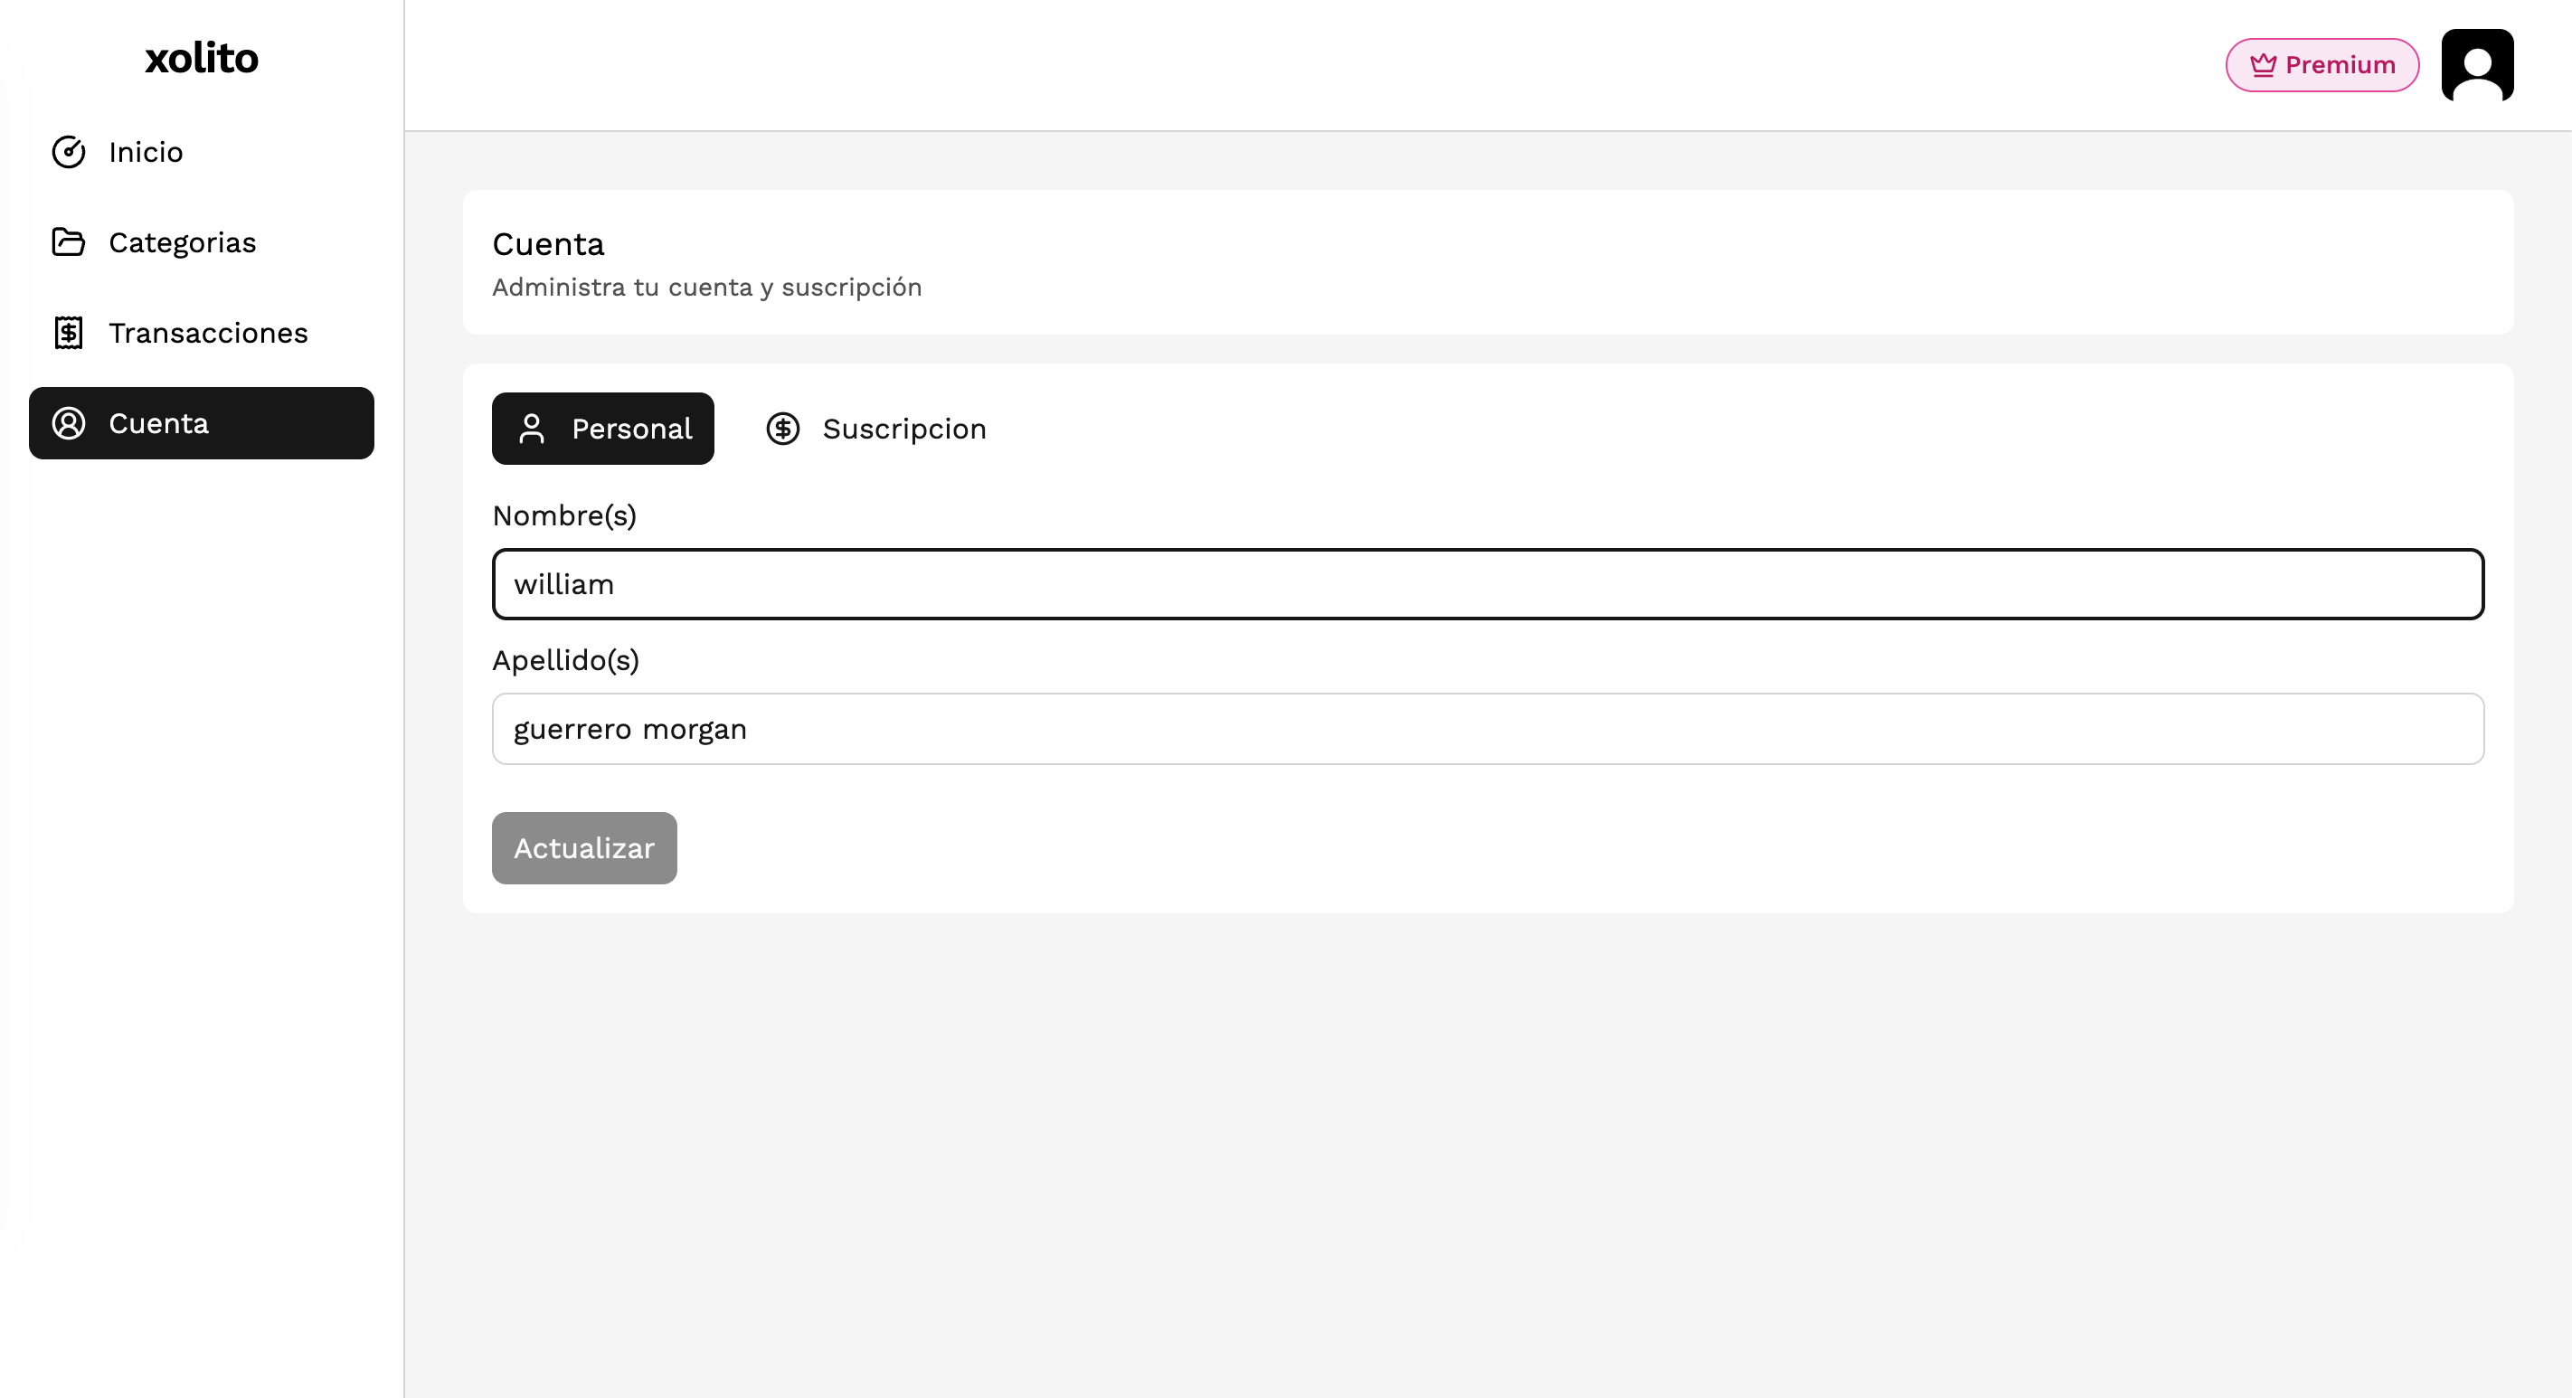The width and height of the screenshot is (2572, 1398).
Task: Click the Cuenta user circle icon
Action: [x=68, y=423]
